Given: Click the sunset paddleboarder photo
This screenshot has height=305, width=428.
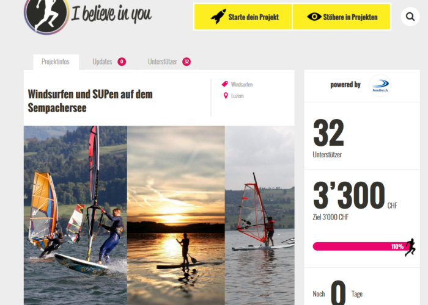Looking at the screenshot, I should [x=176, y=215].
